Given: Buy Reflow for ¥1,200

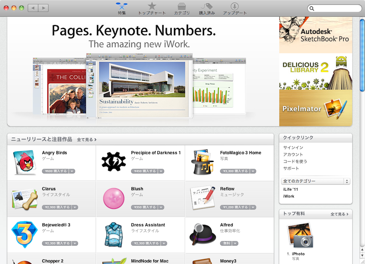Looking at the screenshot, I should [235, 207].
